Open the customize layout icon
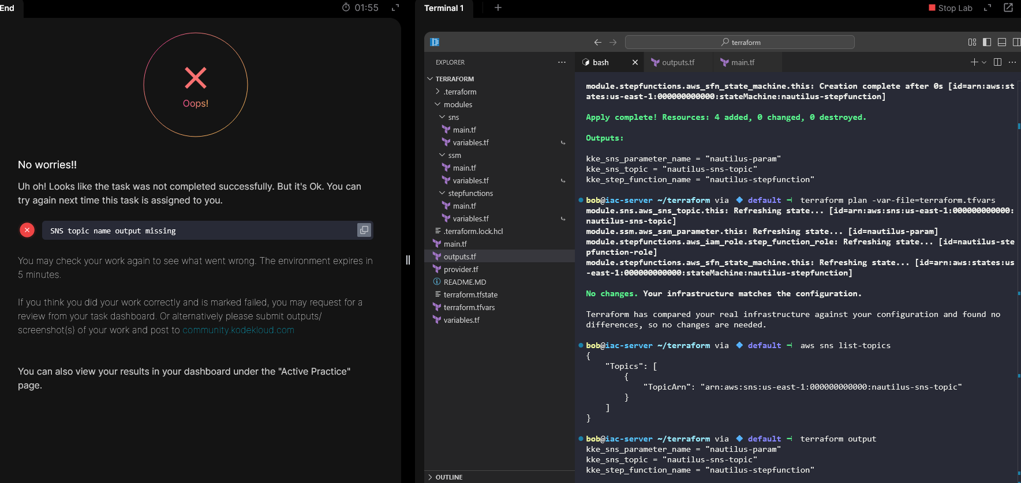This screenshot has width=1021, height=483. (972, 42)
